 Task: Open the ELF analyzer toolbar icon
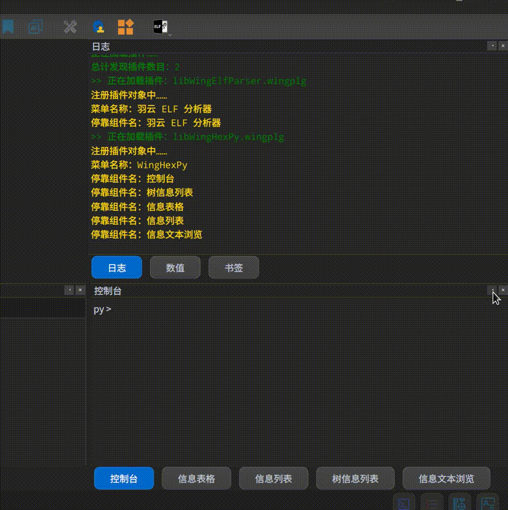click(x=158, y=26)
